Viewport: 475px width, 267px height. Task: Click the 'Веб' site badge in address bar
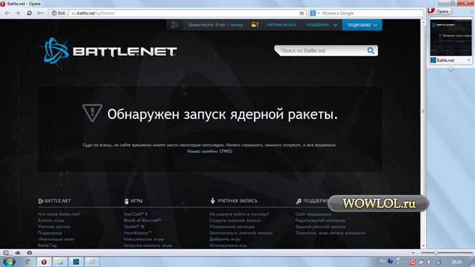(x=58, y=13)
